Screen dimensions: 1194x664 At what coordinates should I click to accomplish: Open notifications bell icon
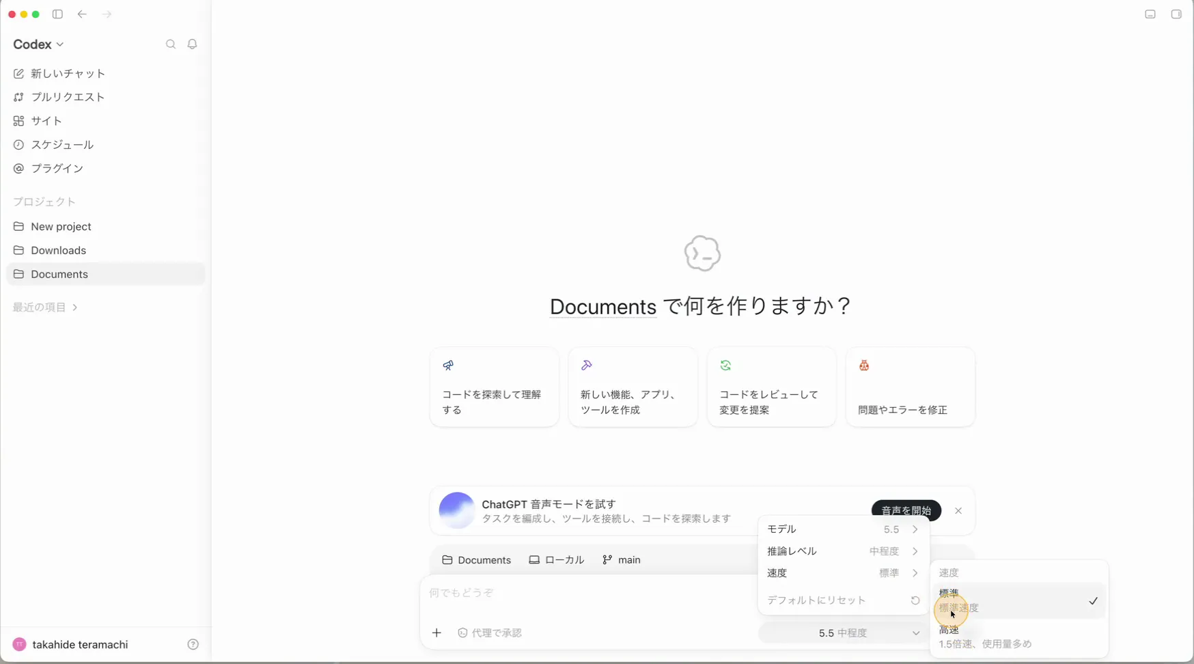pos(193,44)
